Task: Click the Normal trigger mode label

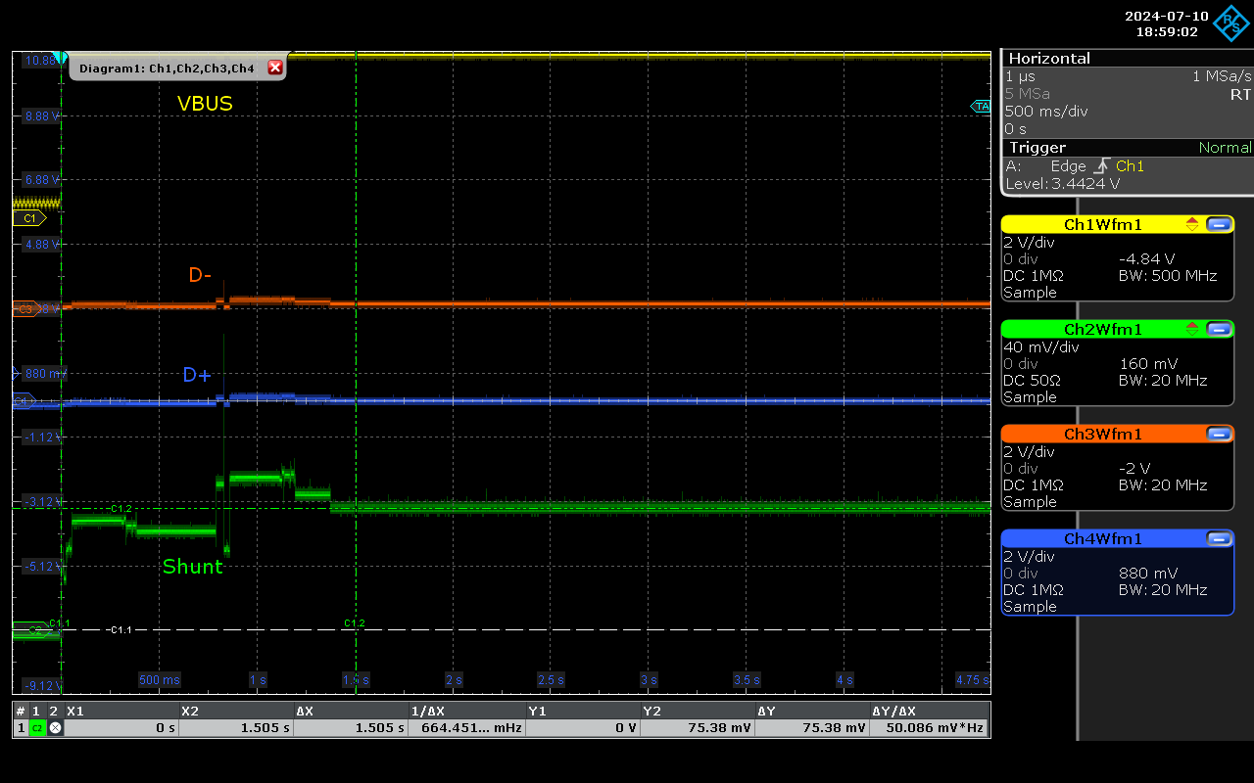Action: [x=1225, y=148]
